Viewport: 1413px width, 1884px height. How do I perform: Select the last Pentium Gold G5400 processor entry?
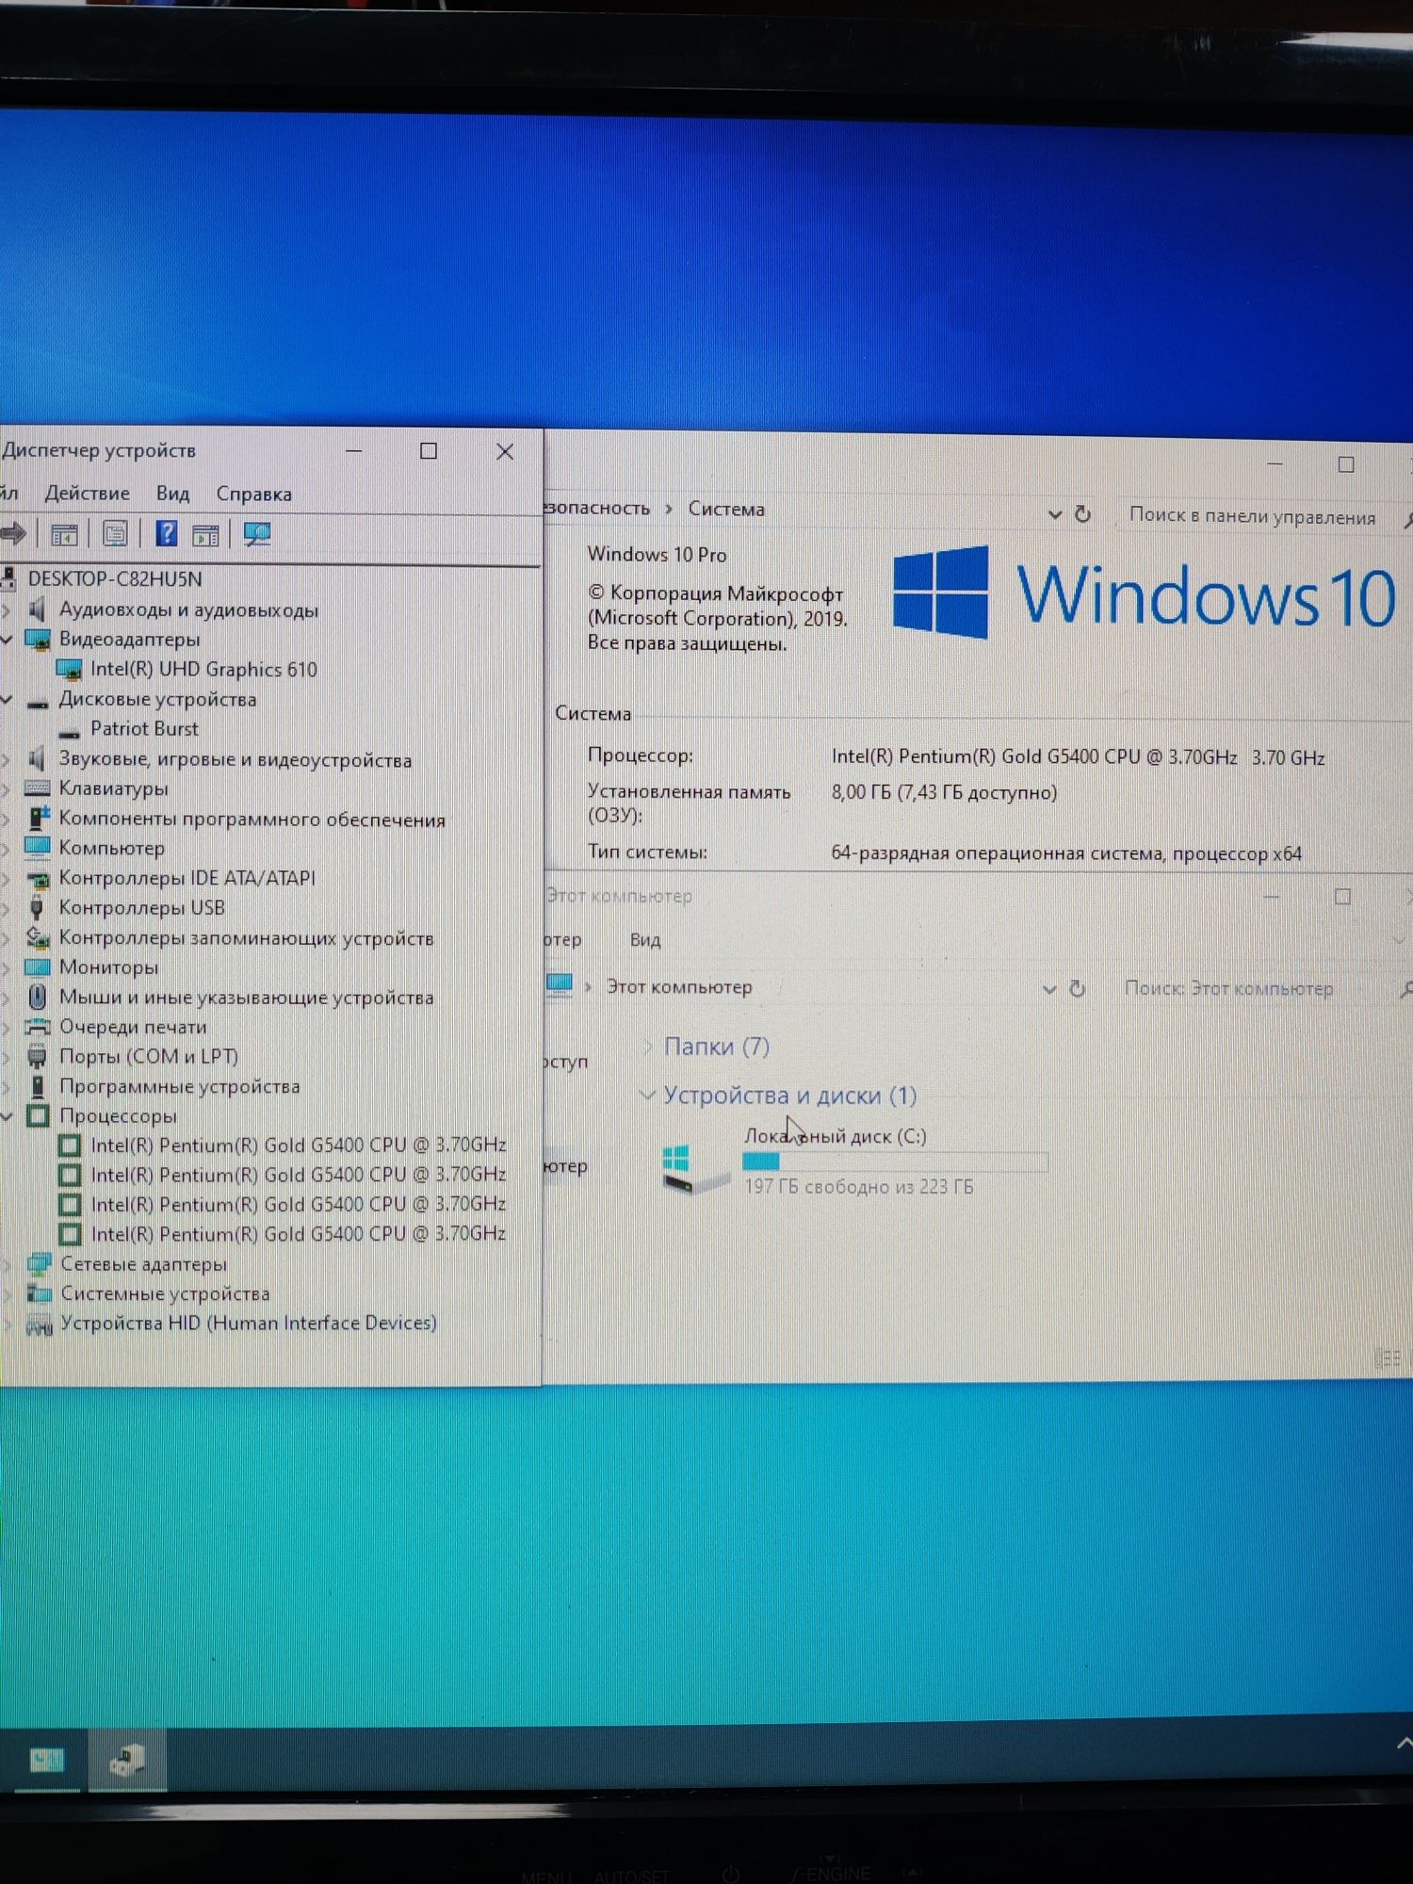[x=298, y=1233]
